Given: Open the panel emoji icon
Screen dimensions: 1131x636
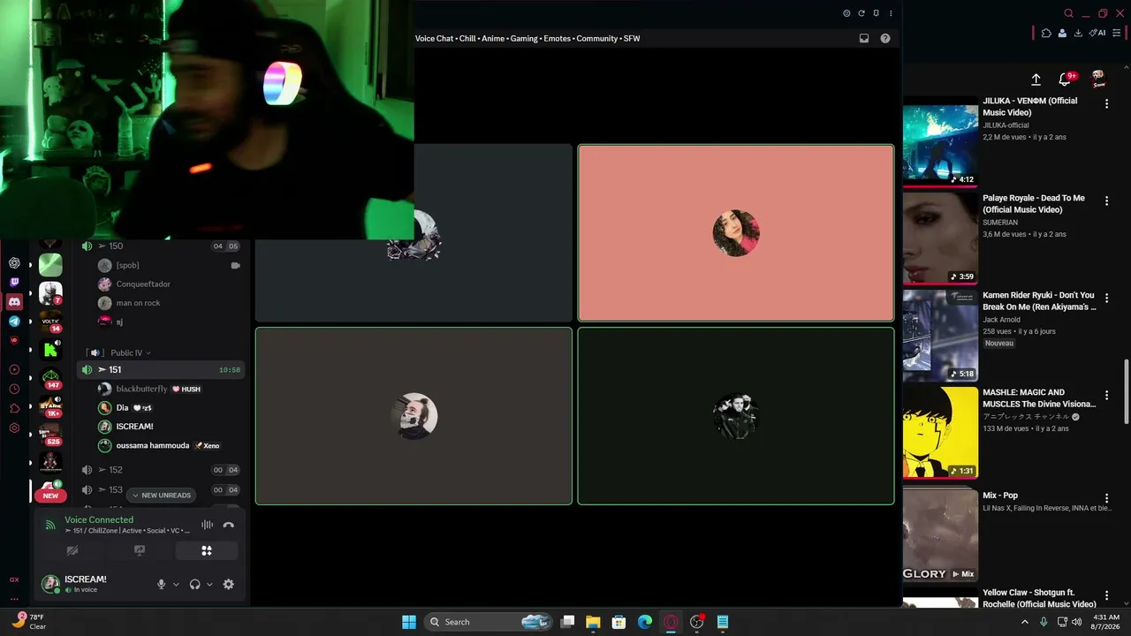Looking at the screenshot, I should click(x=846, y=13).
